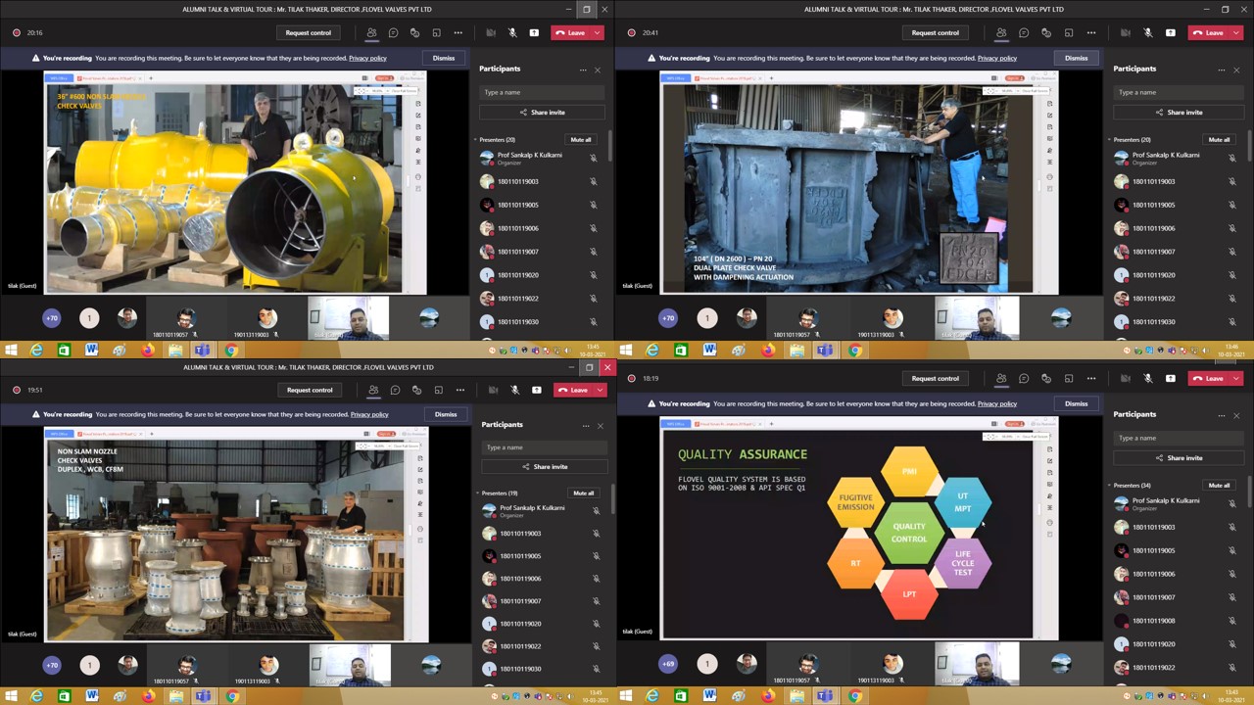Click the share content icon in the 20:41 meeting
The height and width of the screenshot is (705, 1254).
click(1170, 32)
